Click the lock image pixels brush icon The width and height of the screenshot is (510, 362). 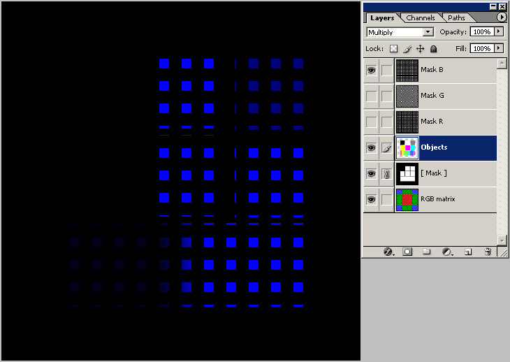coord(407,49)
